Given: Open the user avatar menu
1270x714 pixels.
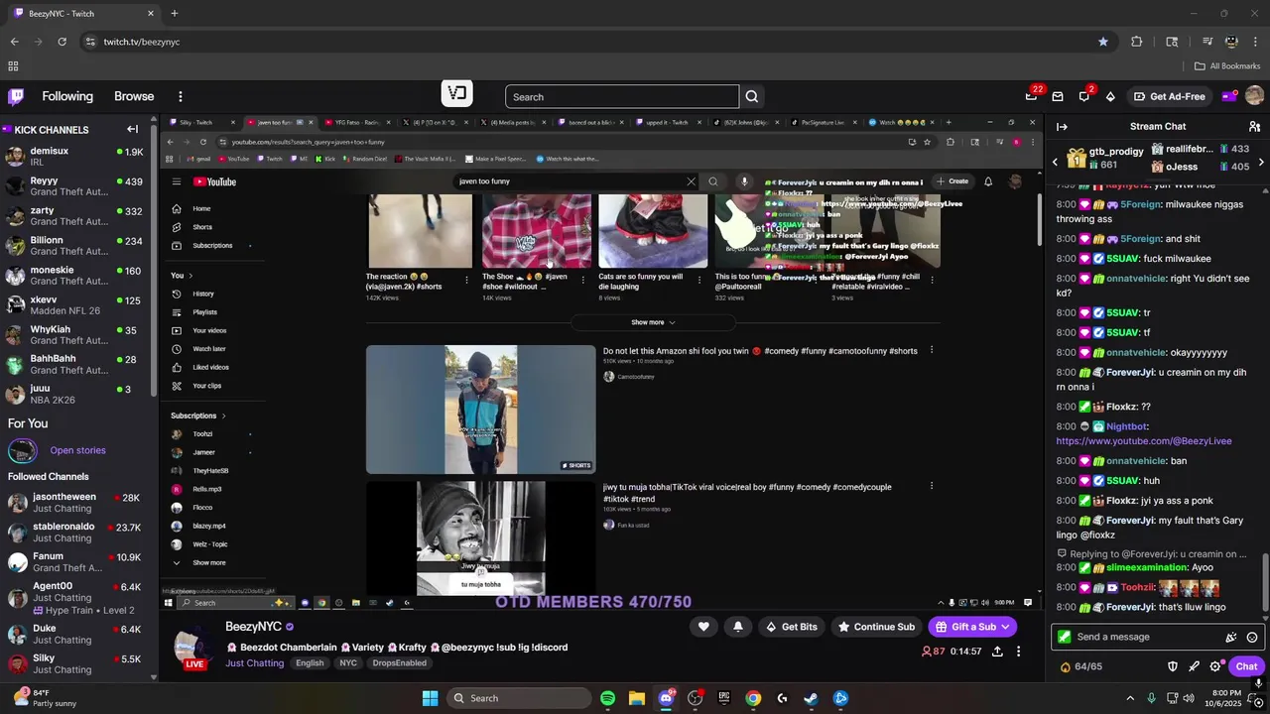Looking at the screenshot, I should coord(1254,96).
